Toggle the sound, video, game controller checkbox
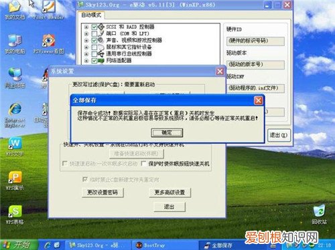 point(94,41)
